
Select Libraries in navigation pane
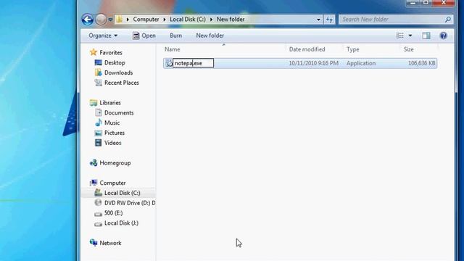[x=110, y=103]
